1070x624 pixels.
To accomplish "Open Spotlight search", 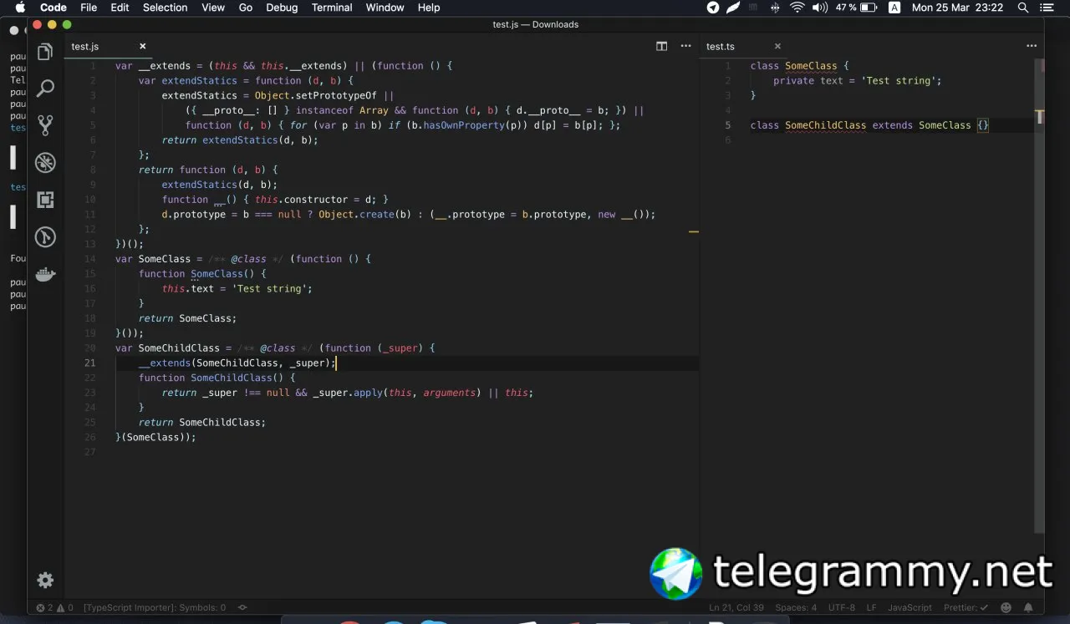I will 1023,8.
